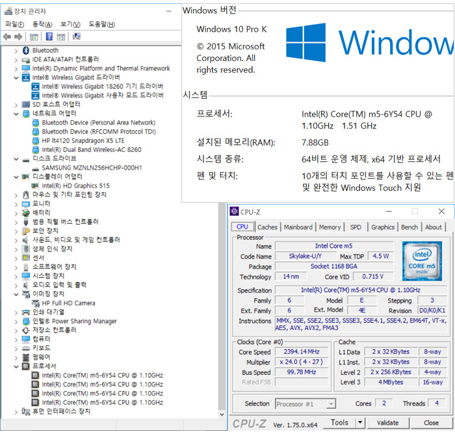The width and height of the screenshot is (455, 432).
Task: Click the Tools button in CPU-Z
Action: [x=339, y=422]
